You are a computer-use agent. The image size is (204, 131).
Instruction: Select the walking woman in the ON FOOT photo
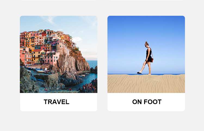pyautogui.click(x=146, y=58)
